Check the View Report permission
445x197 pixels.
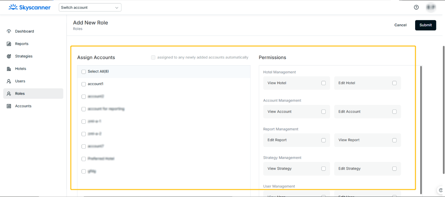[395, 140]
